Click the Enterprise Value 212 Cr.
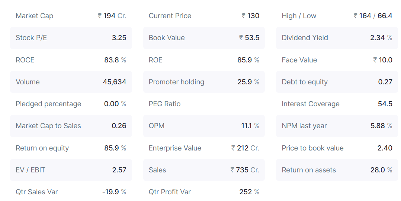This screenshot has width=401, height=201. [245, 148]
